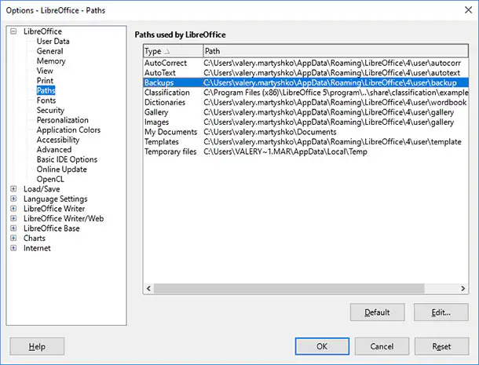Sort paths by the Type column header
The width and height of the screenshot is (479, 365).
pyautogui.click(x=173, y=51)
